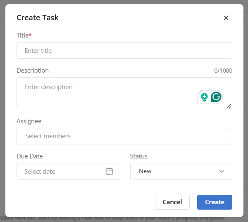The height and width of the screenshot is (222, 248).
Task: Click inside the Enter description text area
Action: coord(107,93)
